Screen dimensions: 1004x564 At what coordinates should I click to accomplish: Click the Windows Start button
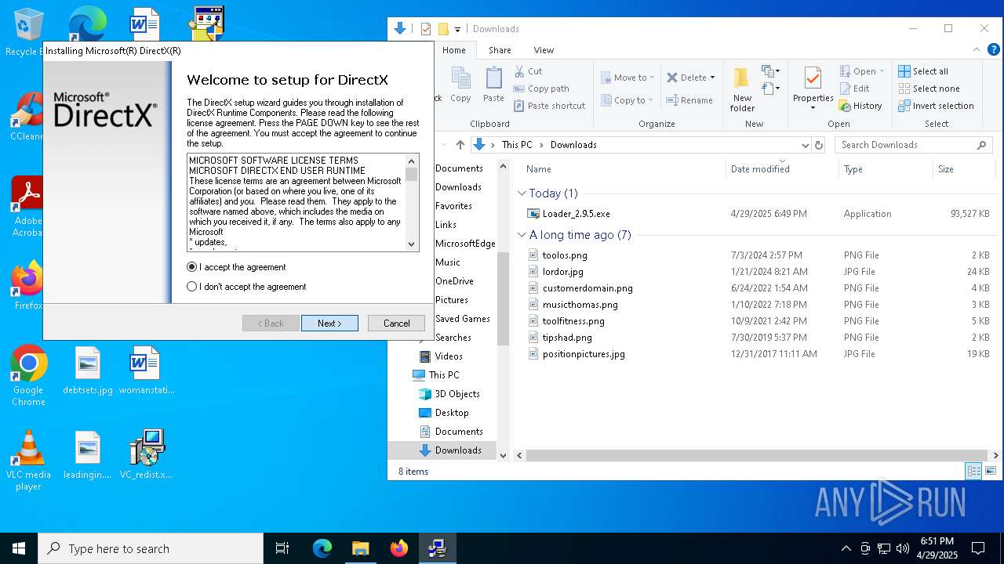pyautogui.click(x=19, y=548)
